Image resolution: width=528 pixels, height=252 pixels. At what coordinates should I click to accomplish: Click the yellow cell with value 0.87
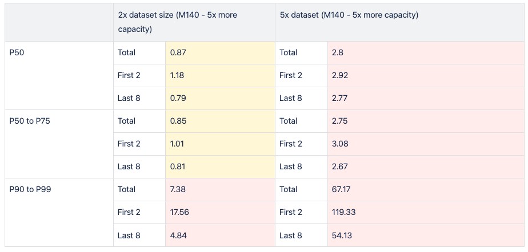click(220, 52)
